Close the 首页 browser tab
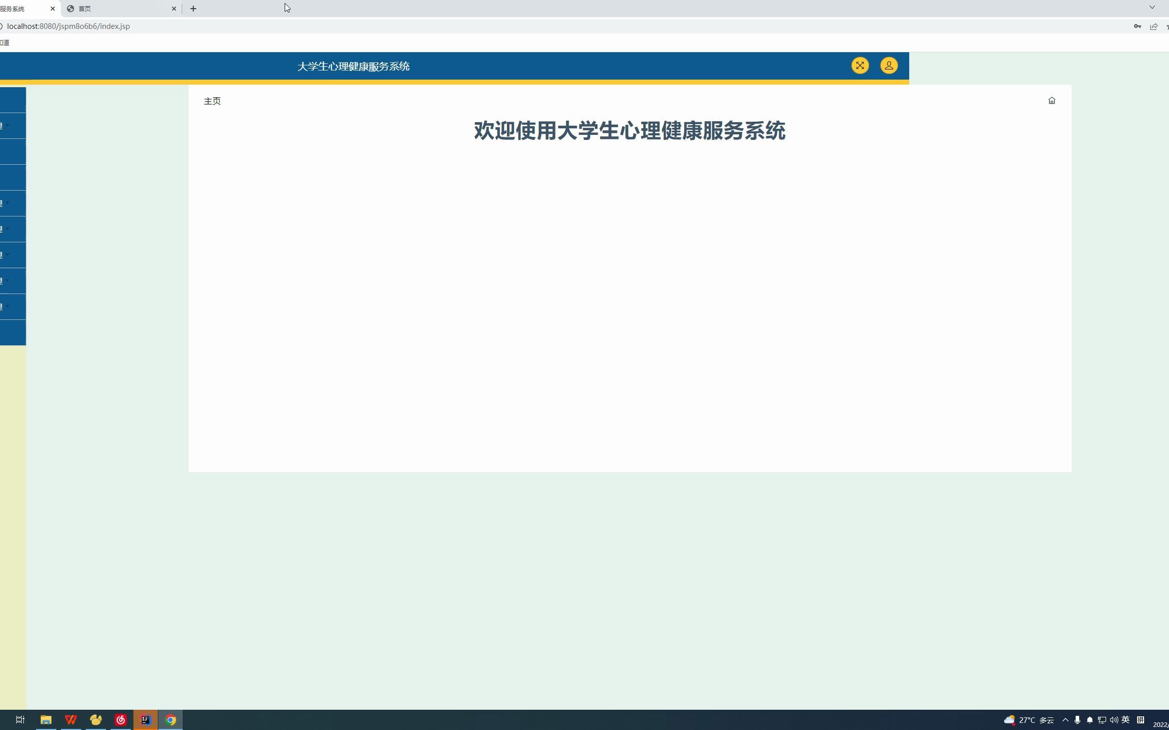 click(174, 9)
